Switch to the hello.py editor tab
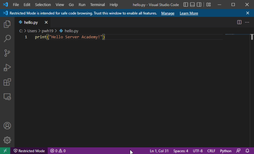Image resolution: width=254 pixels, height=154 pixels. pyautogui.click(x=30, y=22)
